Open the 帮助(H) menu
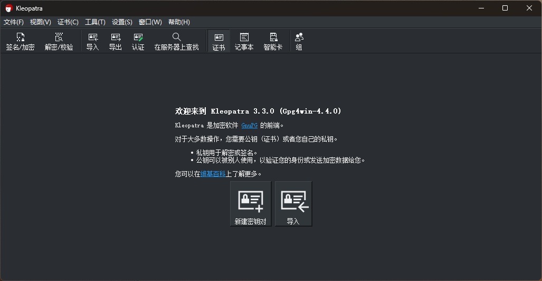 point(179,22)
